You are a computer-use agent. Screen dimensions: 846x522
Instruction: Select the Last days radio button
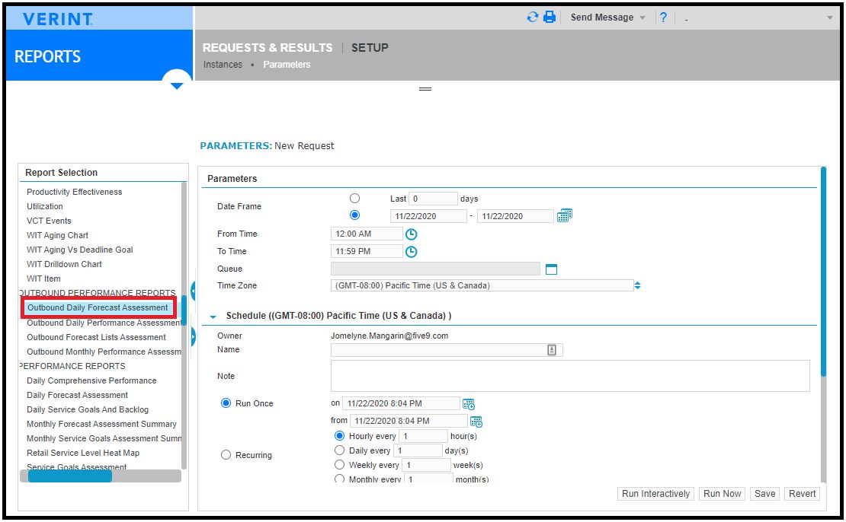click(354, 199)
